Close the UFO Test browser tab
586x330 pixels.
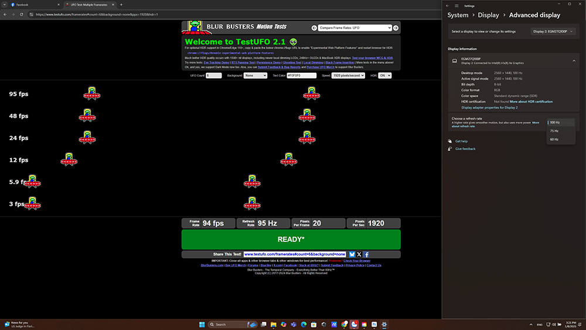(x=113, y=5)
